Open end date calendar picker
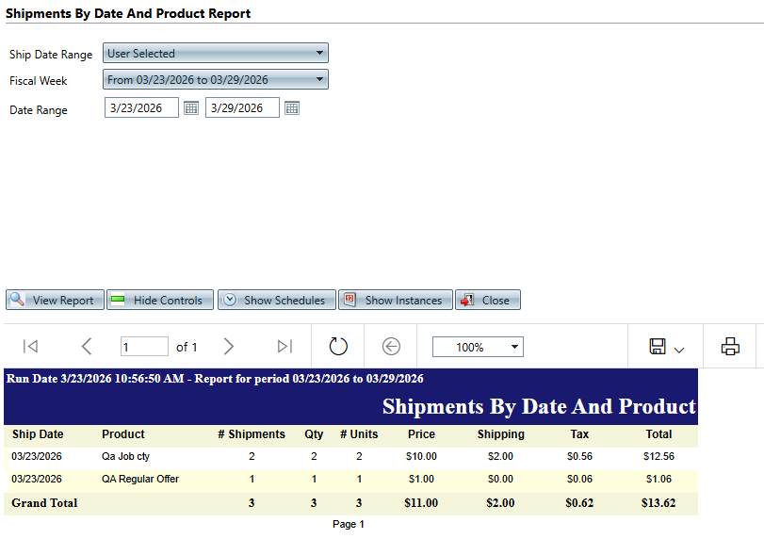 pos(292,108)
